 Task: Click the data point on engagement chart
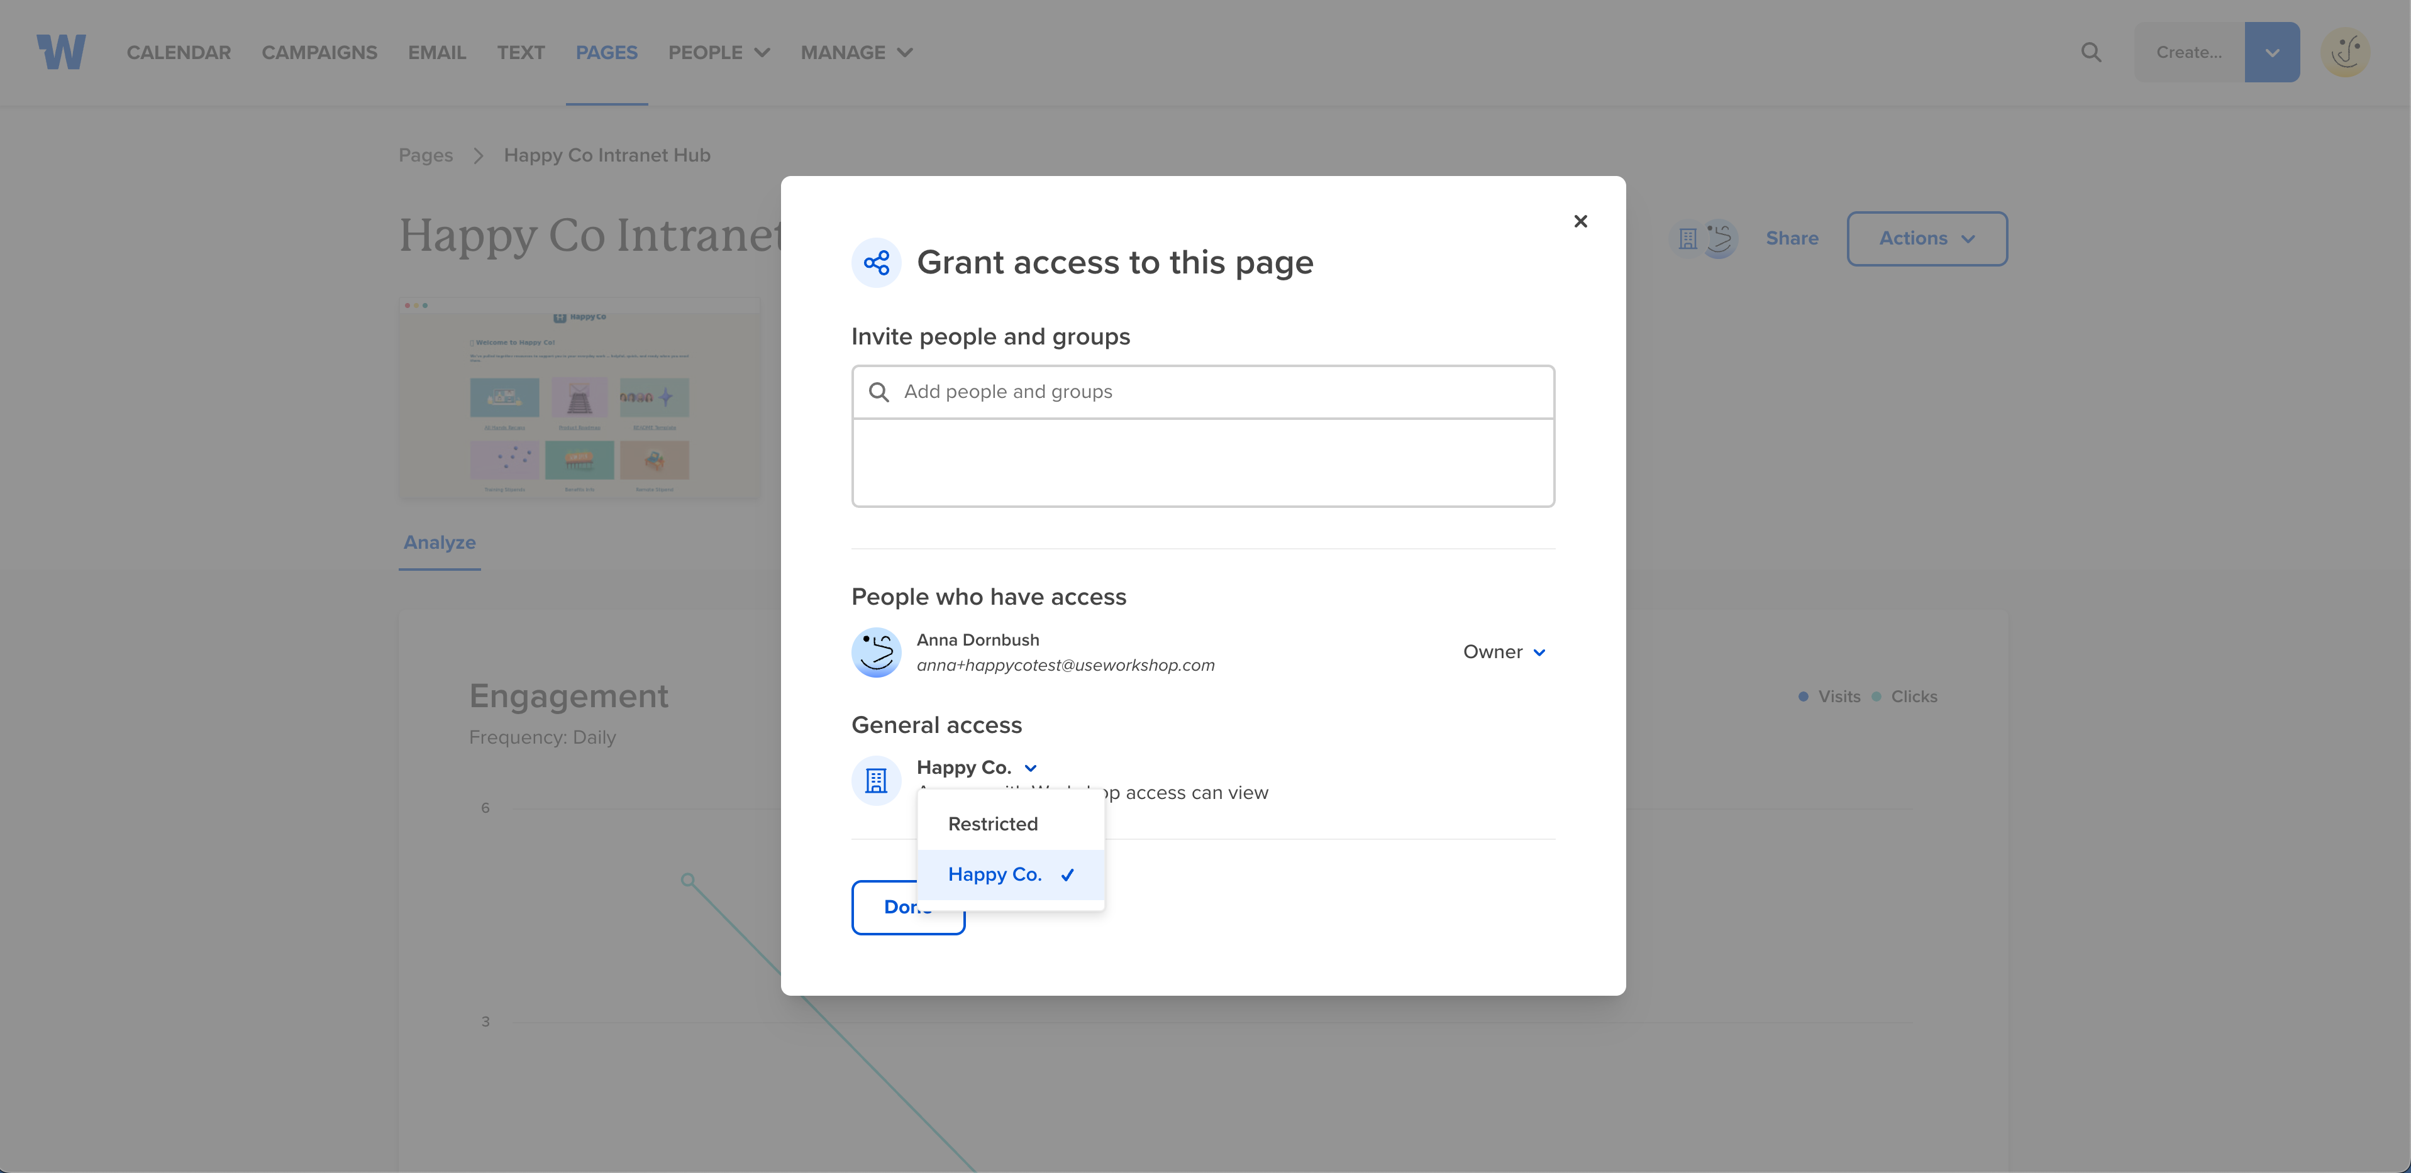688,880
